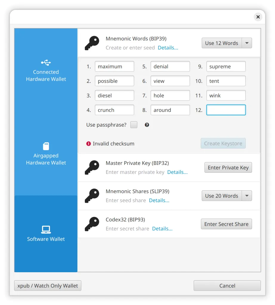Click the key icon beside Codex32 (BIP93)
Screen dimensions: 275x305
point(92,224)
